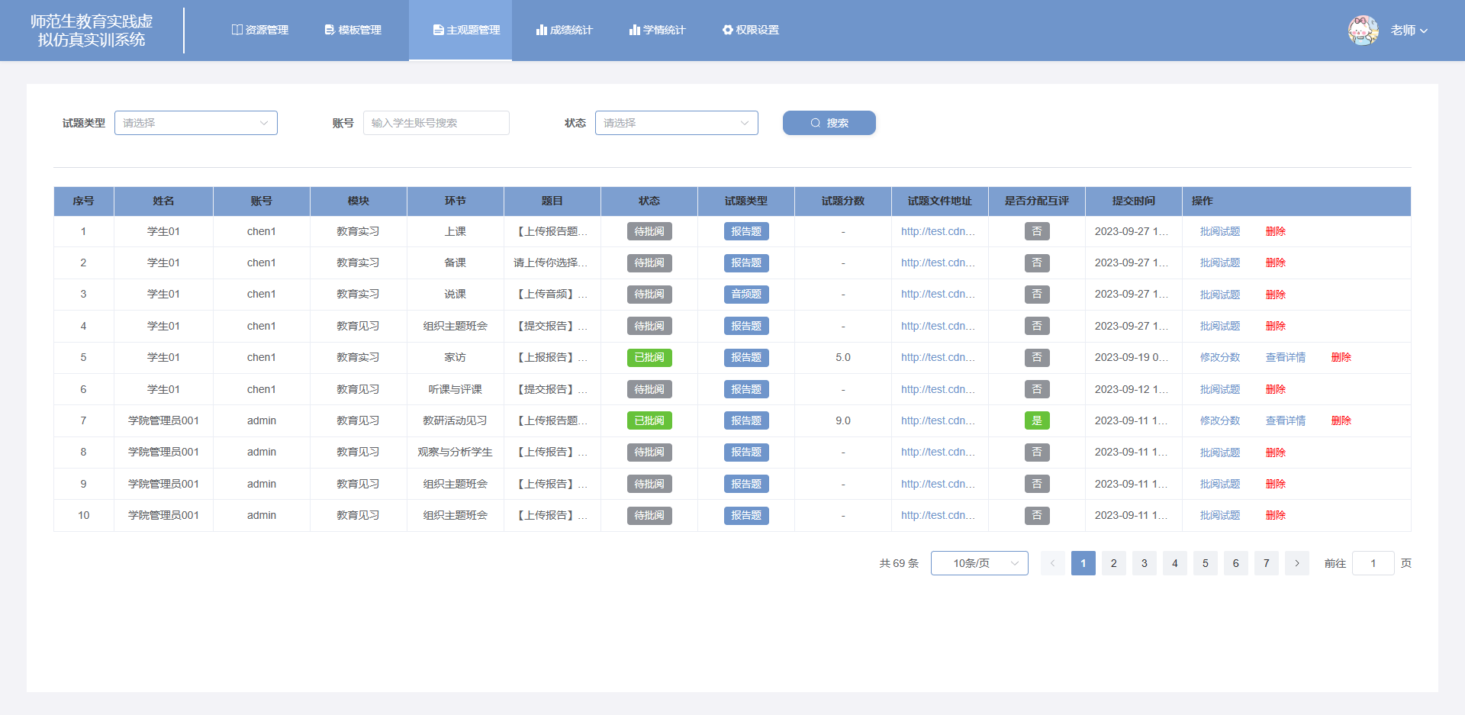Click score 9.0 in row 7
This screenshot has width=1465, height=715.
click(843, 420)
